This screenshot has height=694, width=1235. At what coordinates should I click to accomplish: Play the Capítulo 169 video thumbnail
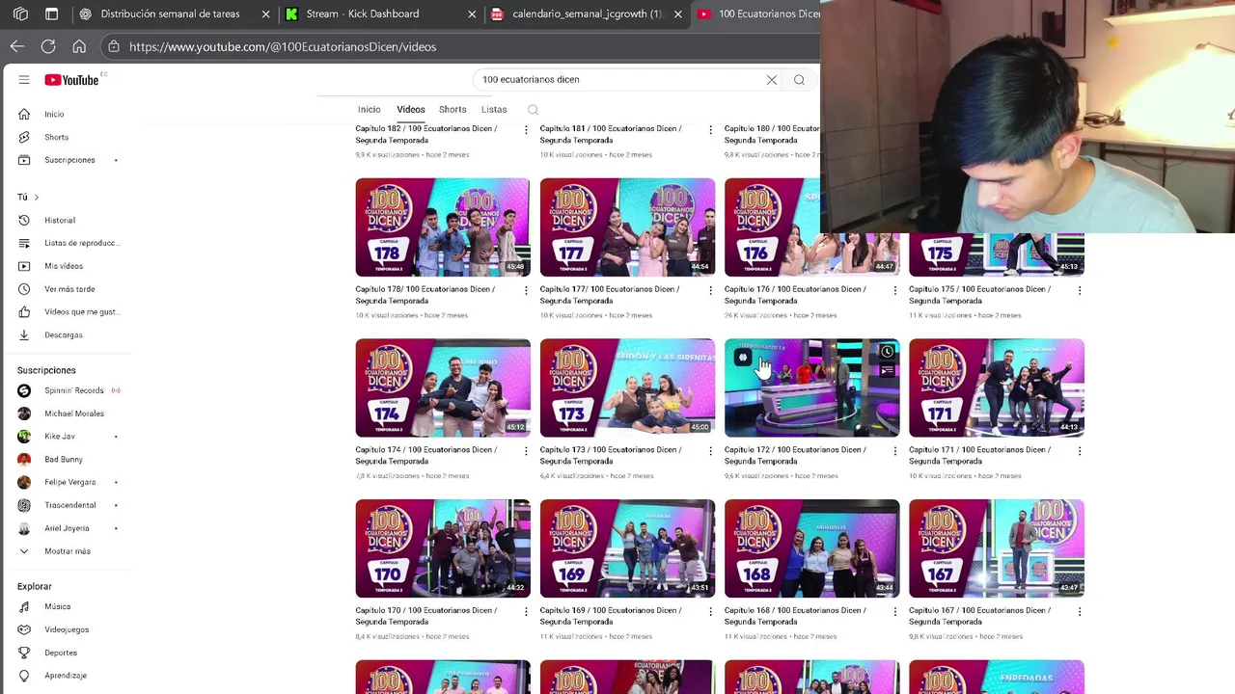click(627, 549)
